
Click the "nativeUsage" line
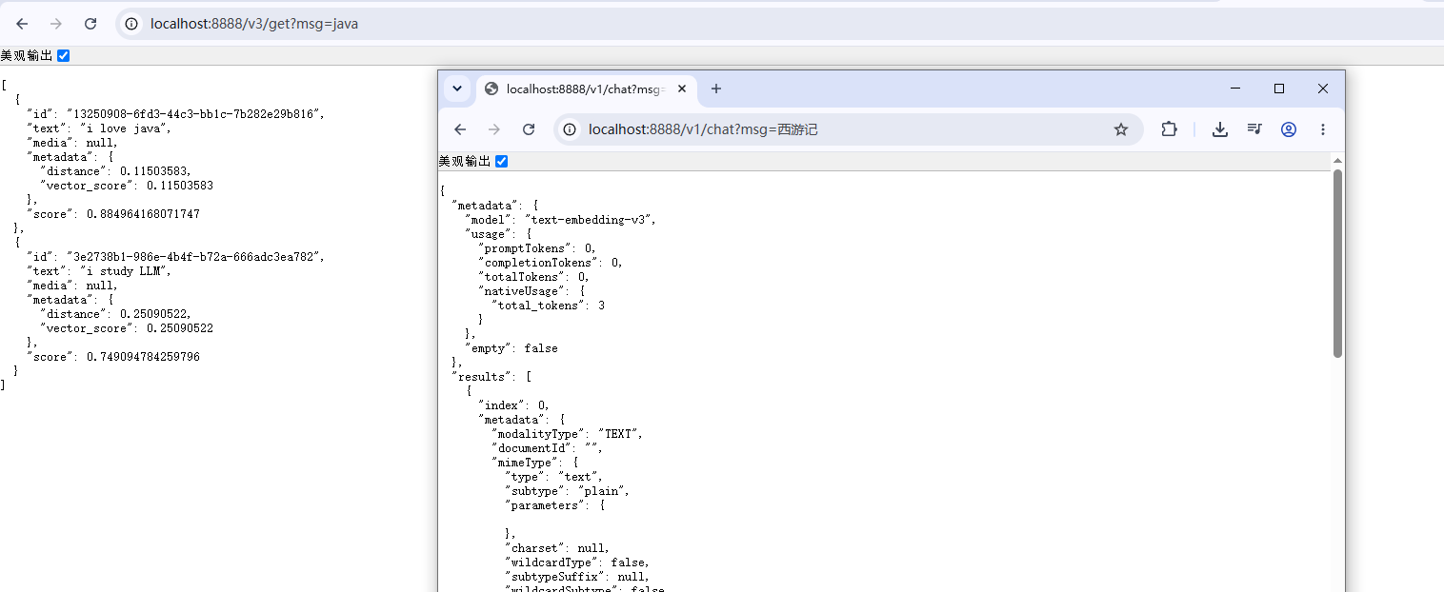pyautogui.click(x=531, y=291)
